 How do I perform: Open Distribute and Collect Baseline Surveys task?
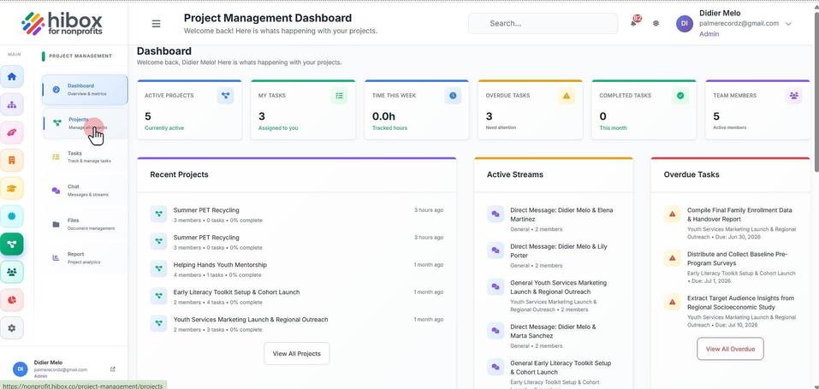click(x=730, y=268)
